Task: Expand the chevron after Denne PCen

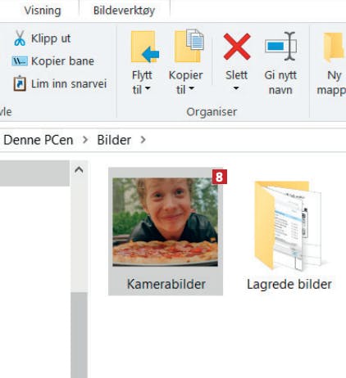Action: [85, 140]
